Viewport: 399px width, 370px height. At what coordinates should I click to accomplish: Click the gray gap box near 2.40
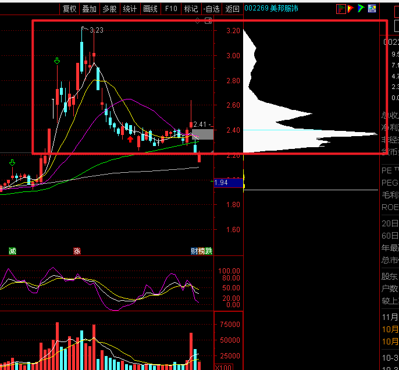(x=202, y=134)
